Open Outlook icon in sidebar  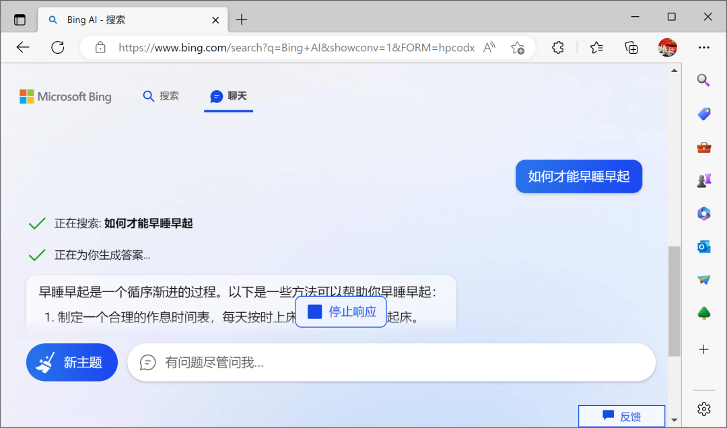[x=703, y=247]
